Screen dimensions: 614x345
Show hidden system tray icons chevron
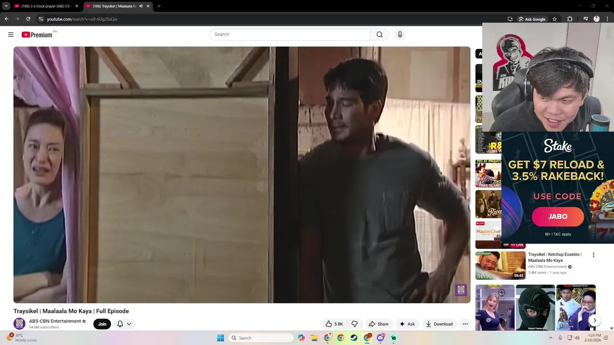[x=550, y=338]
